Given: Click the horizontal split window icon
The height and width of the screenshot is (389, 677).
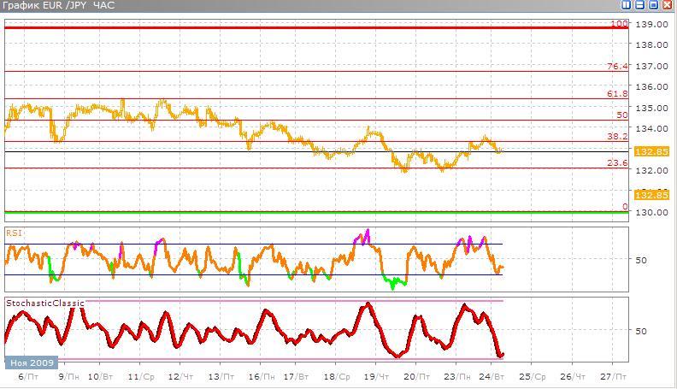Looking at the screenshot, I should [x=638, y=5].
